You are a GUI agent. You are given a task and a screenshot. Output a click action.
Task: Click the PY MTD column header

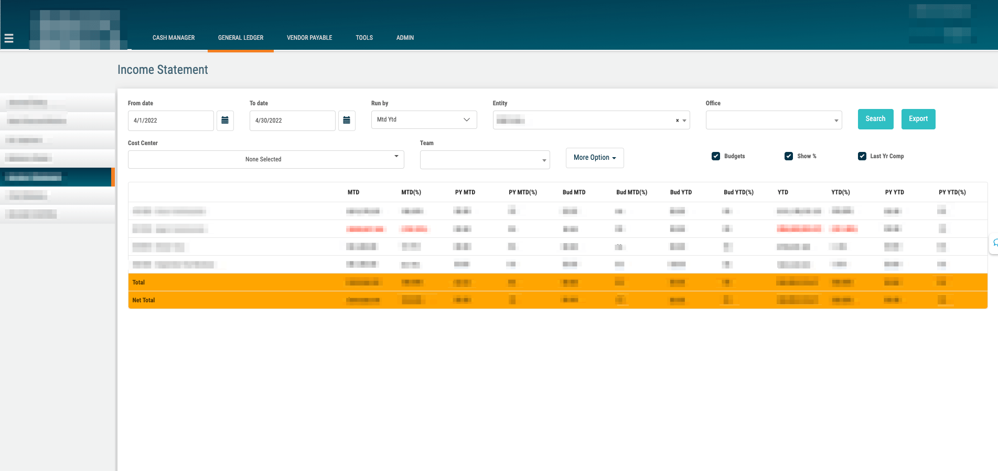[x=465, y=192]
